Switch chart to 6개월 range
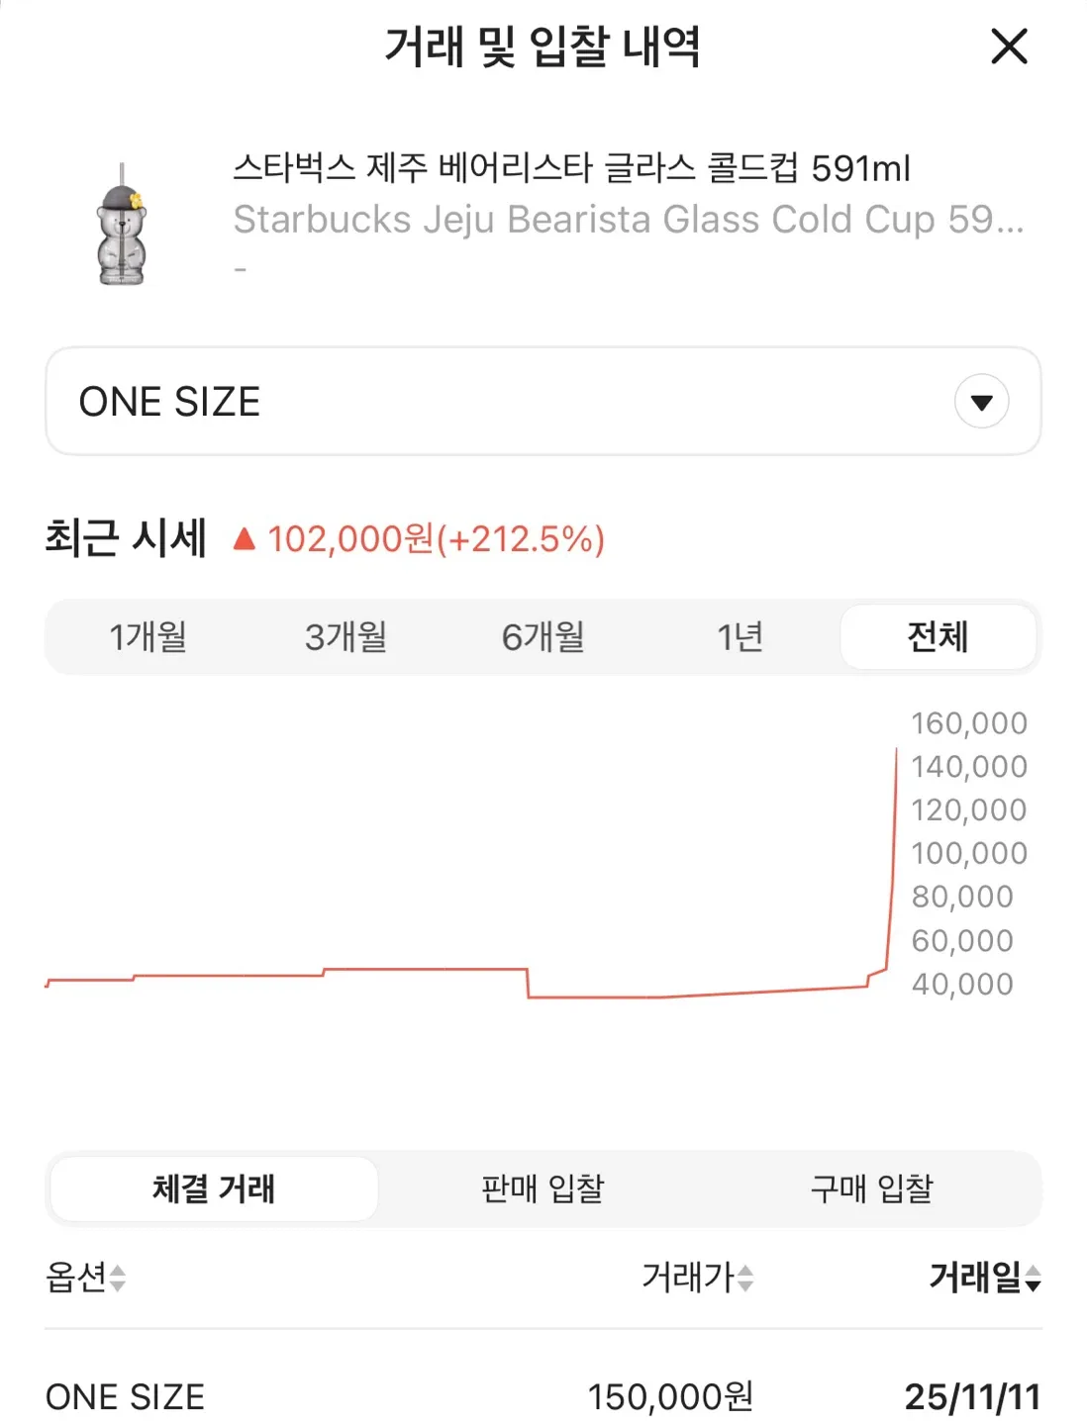 coord(543,637)
